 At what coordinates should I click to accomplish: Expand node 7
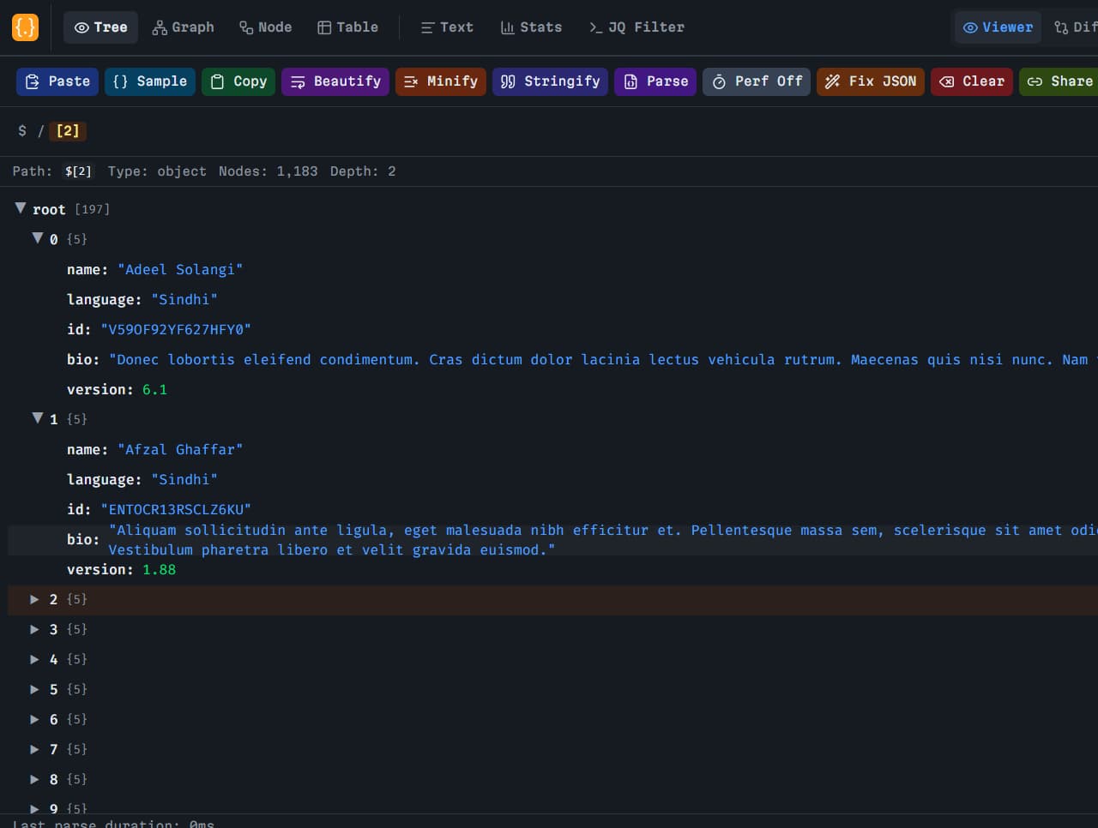[35, 749]
